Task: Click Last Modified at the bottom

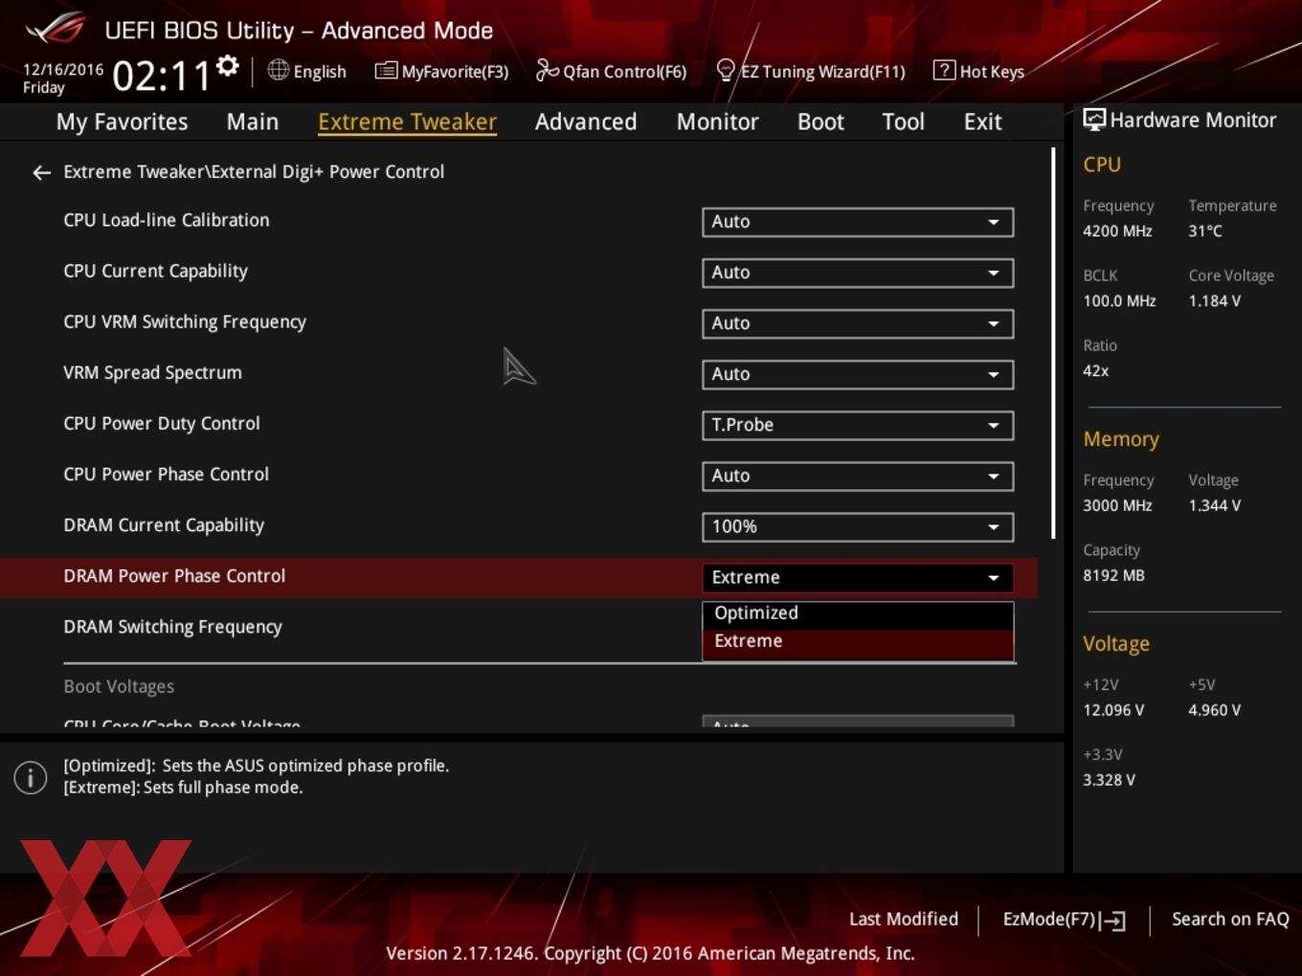Action: point(903,919)
